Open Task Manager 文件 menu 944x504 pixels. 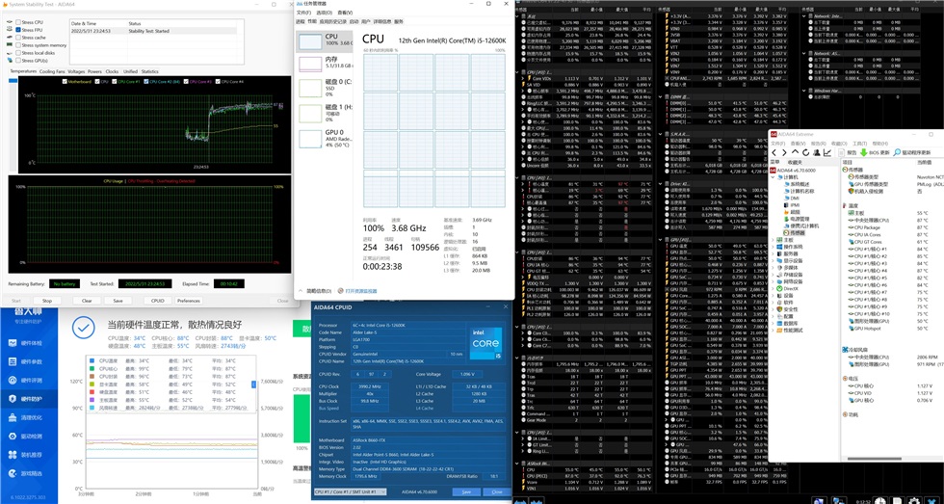pyautogui.click(x=303, y=12)
